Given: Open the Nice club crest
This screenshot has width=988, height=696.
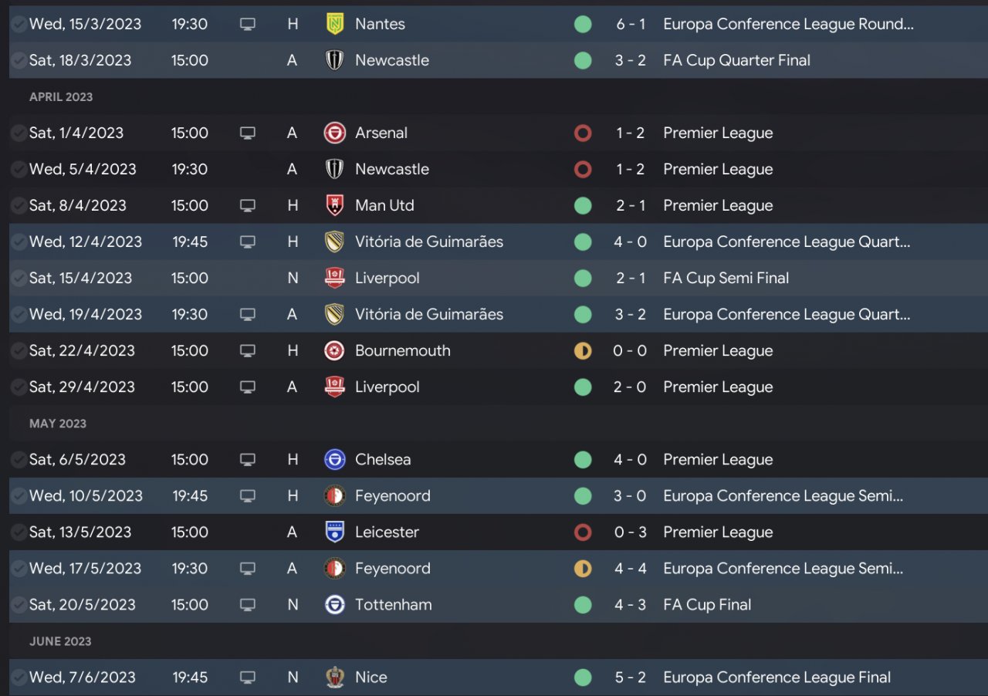Looking at the screenshot, I should click(334, 677).
